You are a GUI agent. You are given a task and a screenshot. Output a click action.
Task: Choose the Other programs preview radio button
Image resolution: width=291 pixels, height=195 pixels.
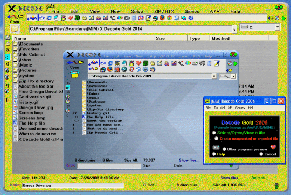point(224,149)
